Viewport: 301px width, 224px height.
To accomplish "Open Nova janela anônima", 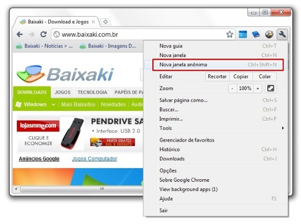I will (x=218, y=65).
